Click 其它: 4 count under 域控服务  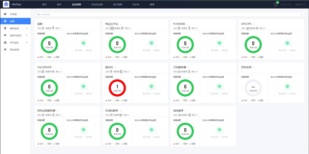coord(194,115)
